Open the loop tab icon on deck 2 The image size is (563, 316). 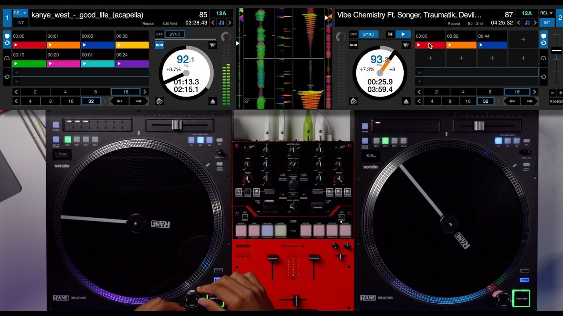tap(544, 77)
